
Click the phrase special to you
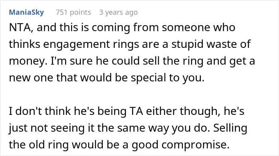click(x=168, y=78)
